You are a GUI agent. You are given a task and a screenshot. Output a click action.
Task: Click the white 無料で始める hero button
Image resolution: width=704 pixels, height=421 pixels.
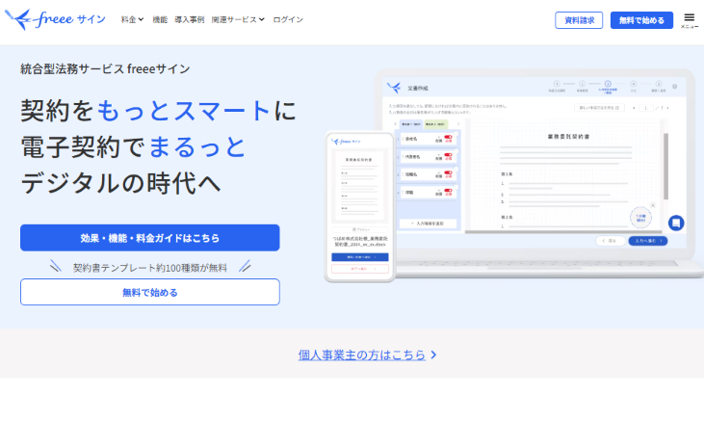149,292
